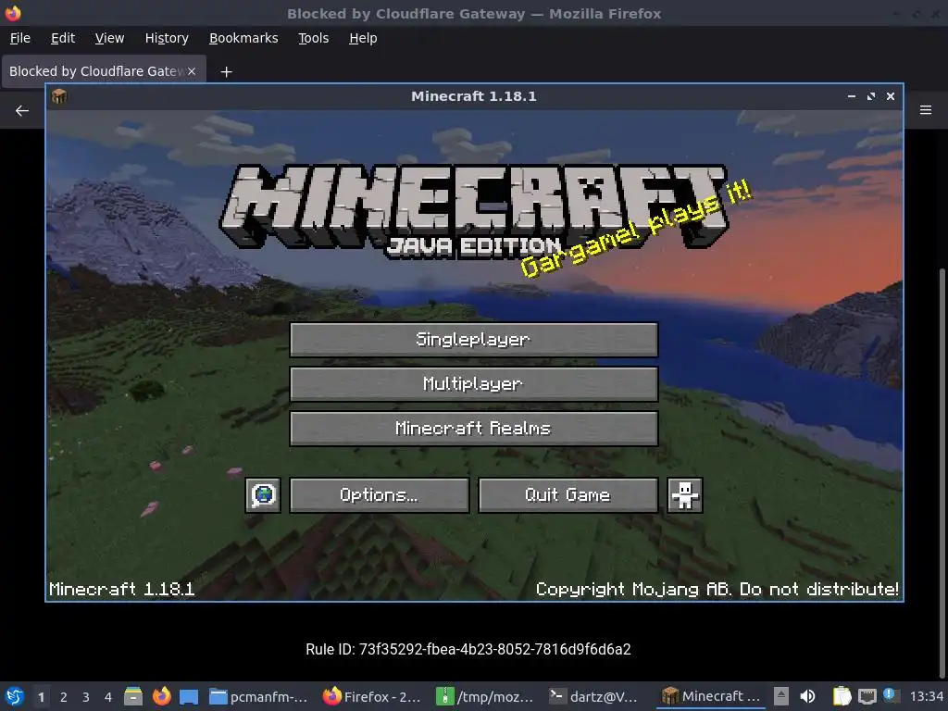This screenshot has height=711, width=948.
Task: Minimize the Minecraft 1.18.1 window
Action: coord(852,96)
